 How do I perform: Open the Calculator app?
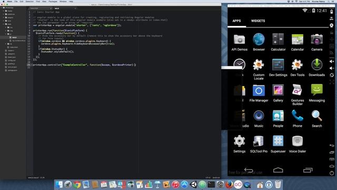point(278,42)
